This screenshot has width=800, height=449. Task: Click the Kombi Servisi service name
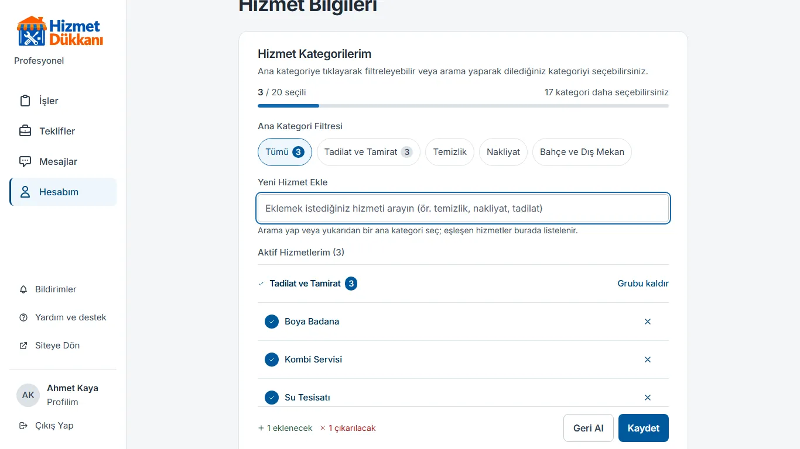[x=313, y=360]
